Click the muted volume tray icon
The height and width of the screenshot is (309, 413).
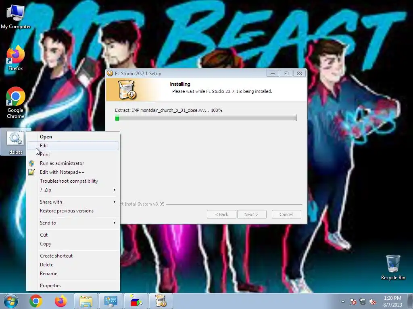tap(372, 301)
